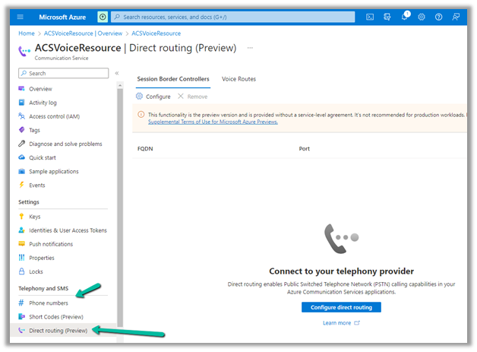Image resolution: width=477 pixels, height=352 pixels.
Task: Click the top search resources bar
Action: coord(232,17)
